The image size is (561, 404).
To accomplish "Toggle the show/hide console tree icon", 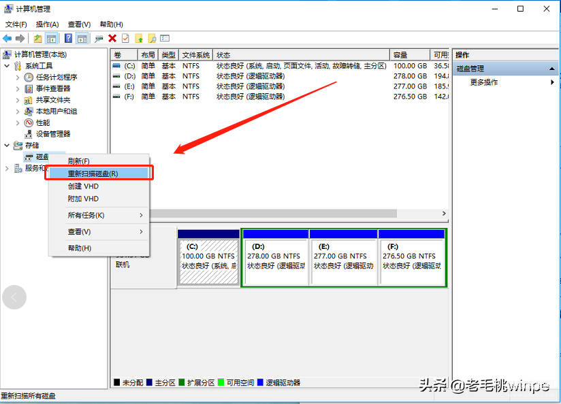I will click(x=52, y=38).
